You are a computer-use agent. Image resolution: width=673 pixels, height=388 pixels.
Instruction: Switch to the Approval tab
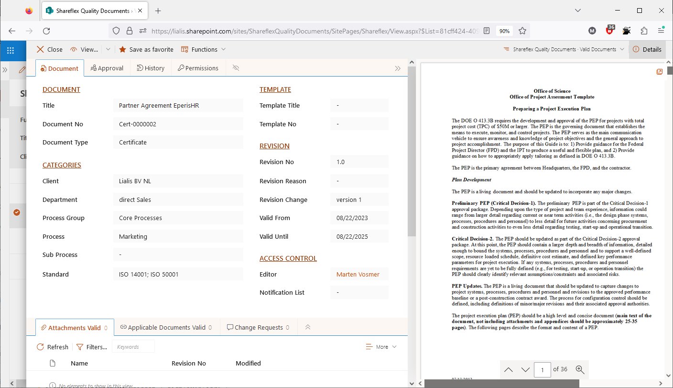(107, 68)
